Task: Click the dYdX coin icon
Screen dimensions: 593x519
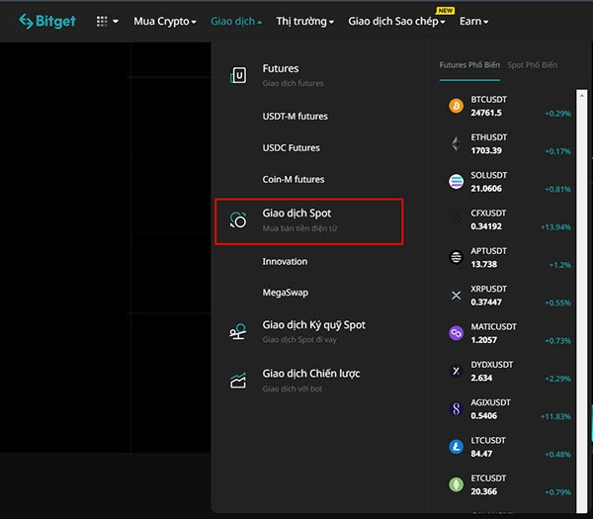Action: 456,371
